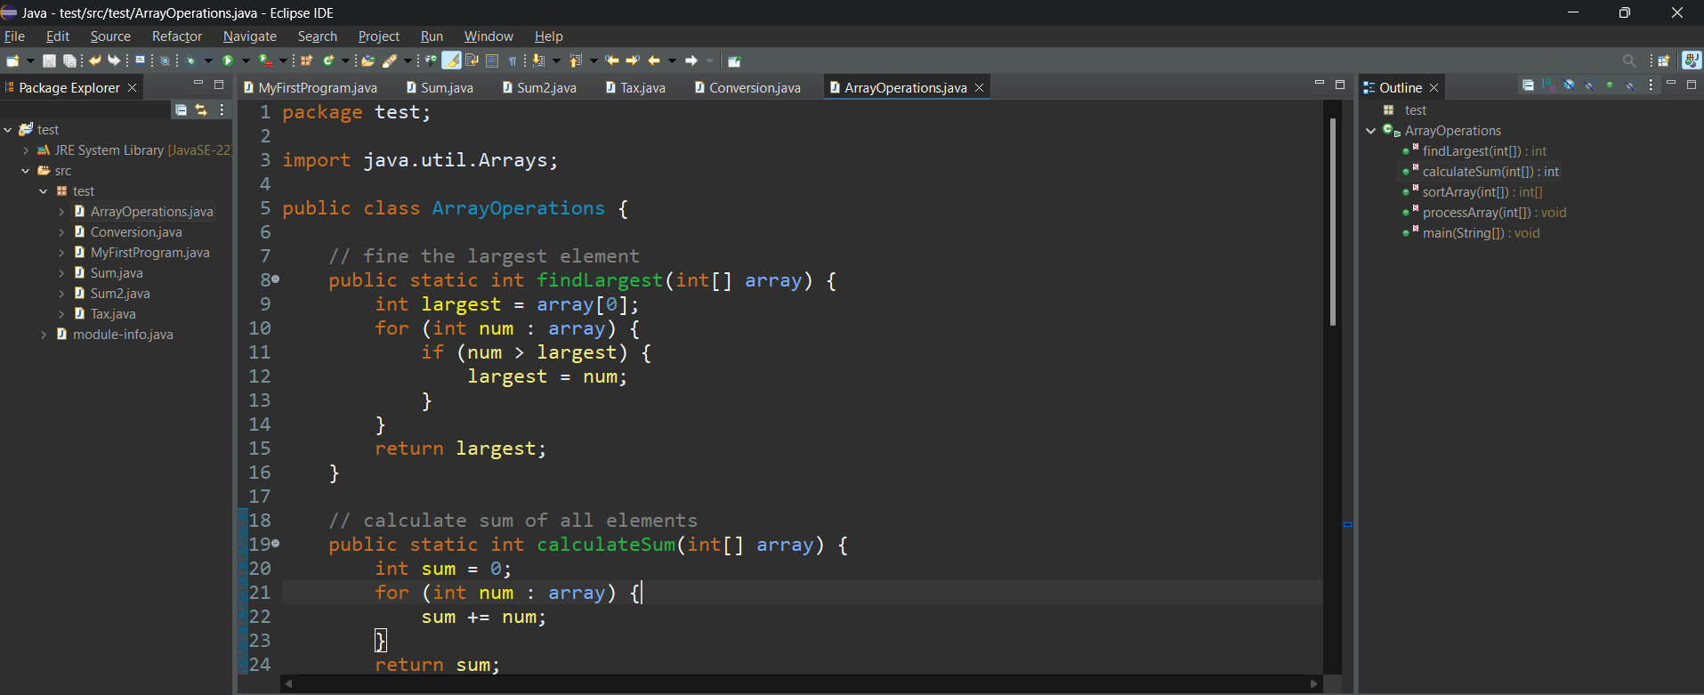Image resolution: width=1704 pixels, height=695 pixels.
Task: Switch to the Sum2.java editor tab
Action: (539, 87)
